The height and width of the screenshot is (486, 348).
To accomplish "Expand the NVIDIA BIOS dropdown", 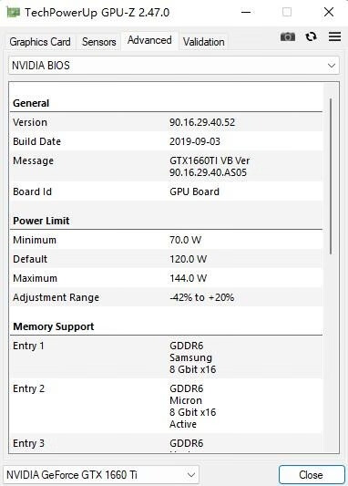I will [174, 66].
